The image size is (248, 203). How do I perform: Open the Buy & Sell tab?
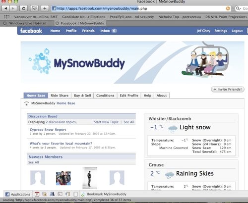tap(82, 96)
